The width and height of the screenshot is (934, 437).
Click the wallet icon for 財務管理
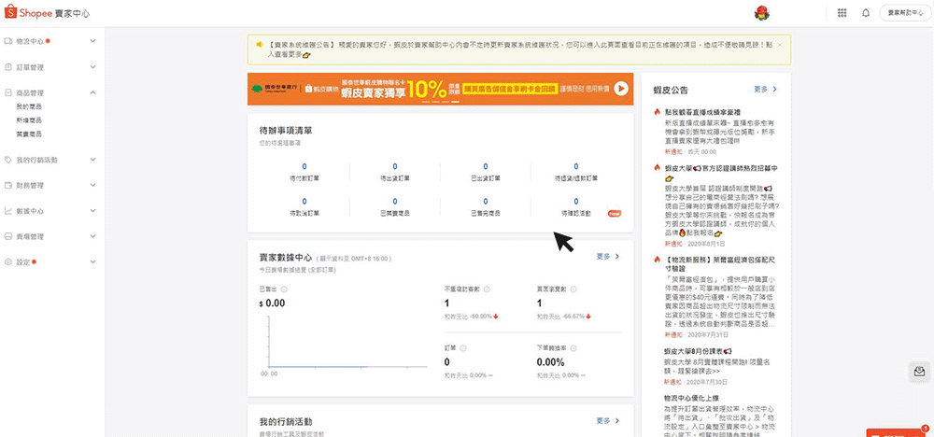point(8,185)
